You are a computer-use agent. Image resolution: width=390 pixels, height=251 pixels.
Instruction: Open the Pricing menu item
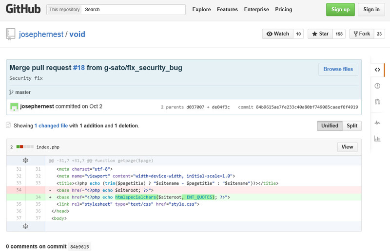point(283,9)
